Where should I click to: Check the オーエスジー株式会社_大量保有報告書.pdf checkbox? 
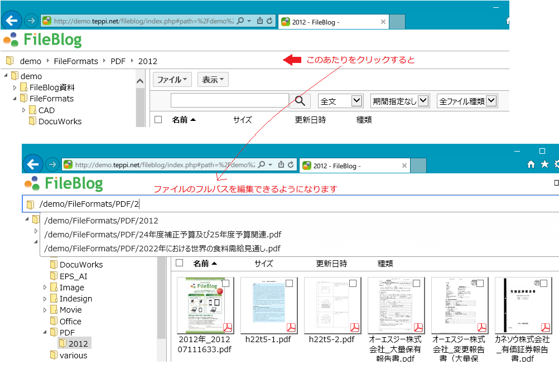coord(416,283)
